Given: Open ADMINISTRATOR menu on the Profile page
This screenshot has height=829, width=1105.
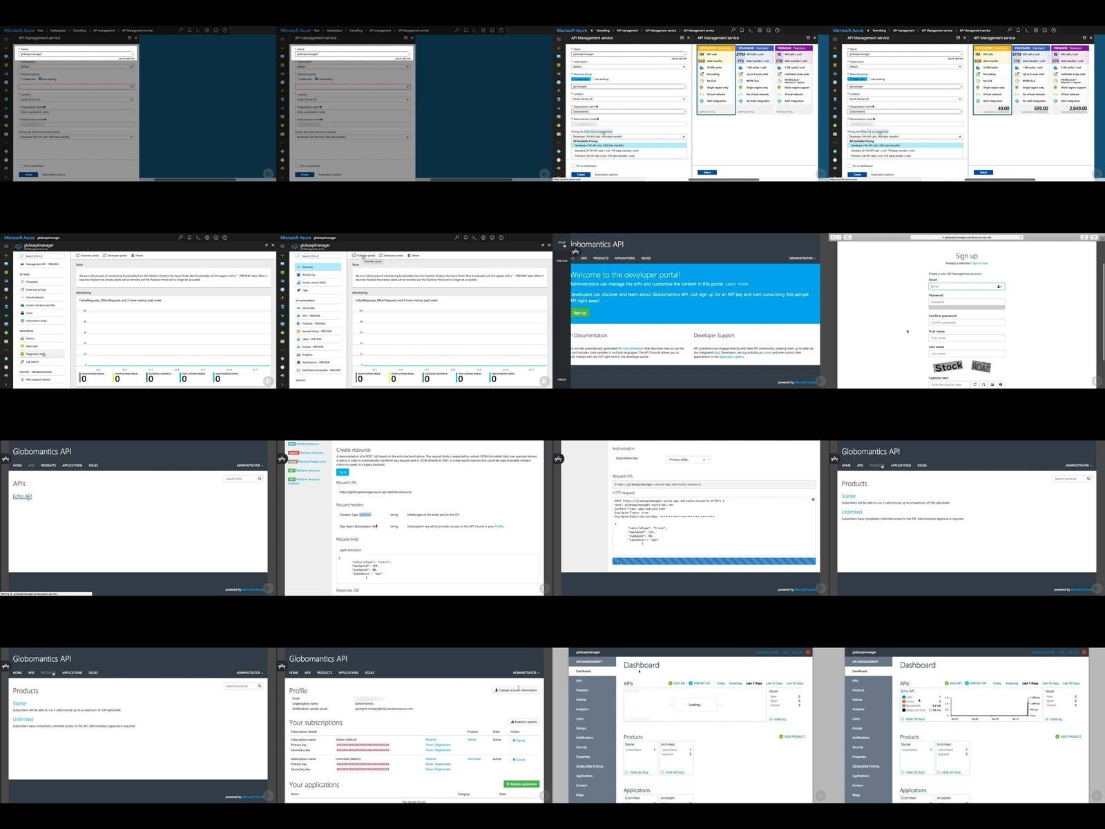Looking at the screenshot, I should [526, 673].
